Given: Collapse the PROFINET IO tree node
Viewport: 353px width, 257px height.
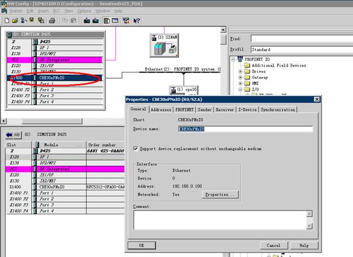Looking at the screenshot, I should pos(233,60).
